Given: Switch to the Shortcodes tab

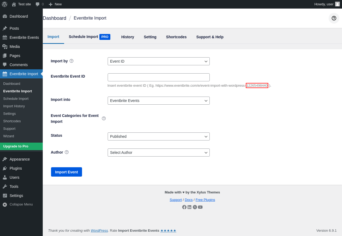Looking at the screenshot, I should (176, 37).
